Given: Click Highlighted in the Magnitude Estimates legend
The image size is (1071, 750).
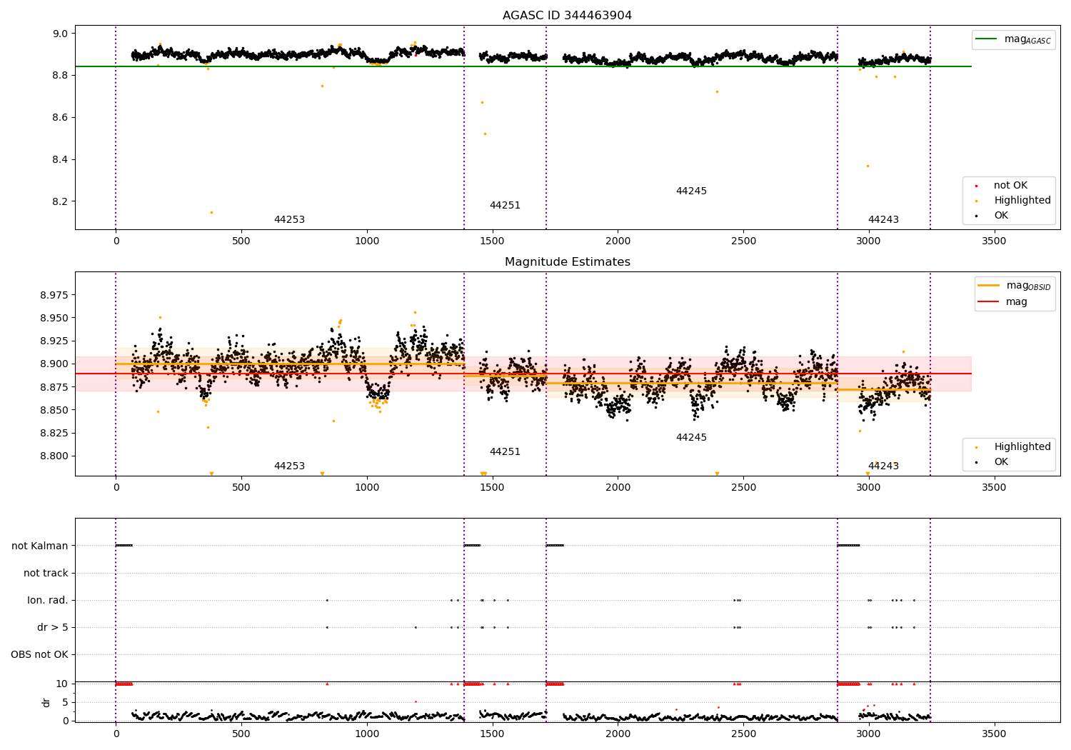Looking at the screenshot, I should coord(1022,447).
